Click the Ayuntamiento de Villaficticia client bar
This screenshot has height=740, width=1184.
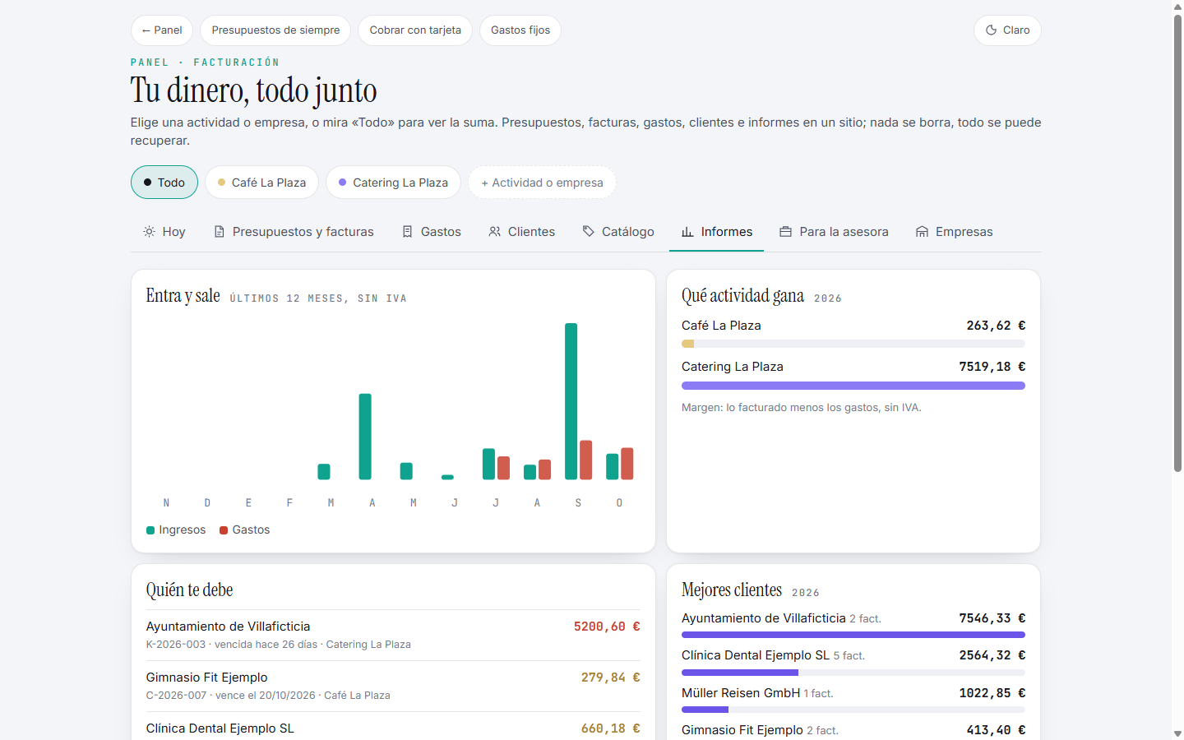tap(853, 635)
